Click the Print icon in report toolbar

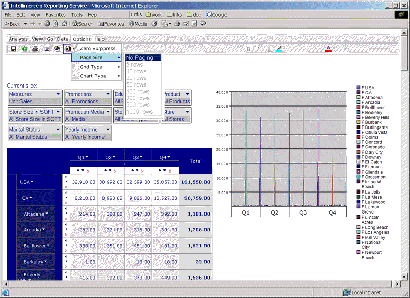(x=35, y=49)
